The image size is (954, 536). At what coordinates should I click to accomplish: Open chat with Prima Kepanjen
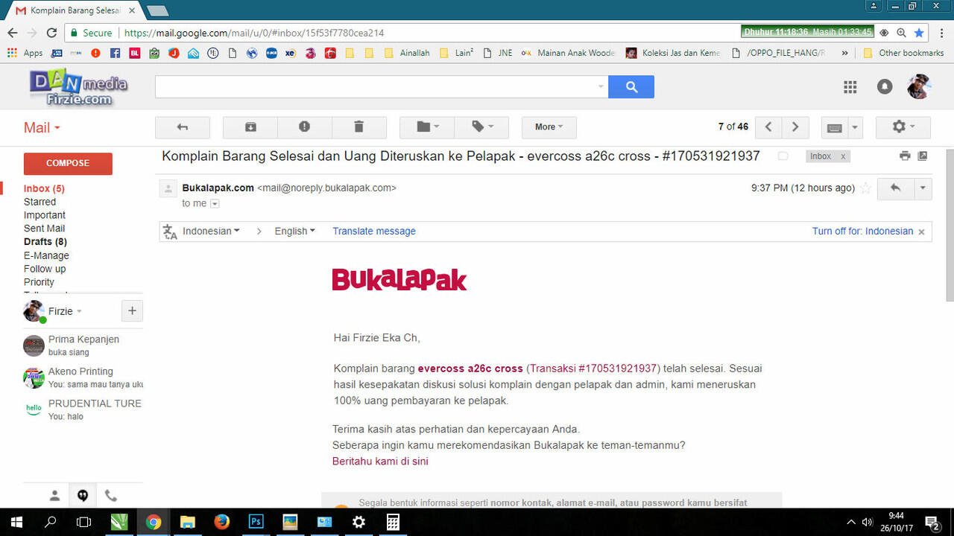82,345
